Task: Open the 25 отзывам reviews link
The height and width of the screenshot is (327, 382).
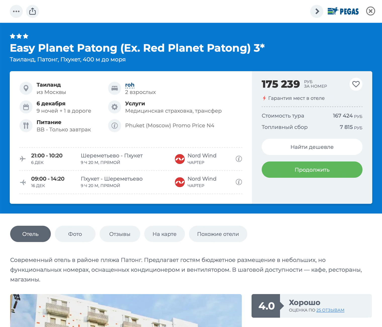Action: 330,310
